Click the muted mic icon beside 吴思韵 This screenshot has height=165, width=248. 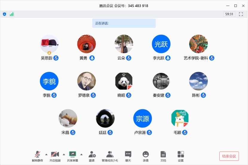(56, 58)
